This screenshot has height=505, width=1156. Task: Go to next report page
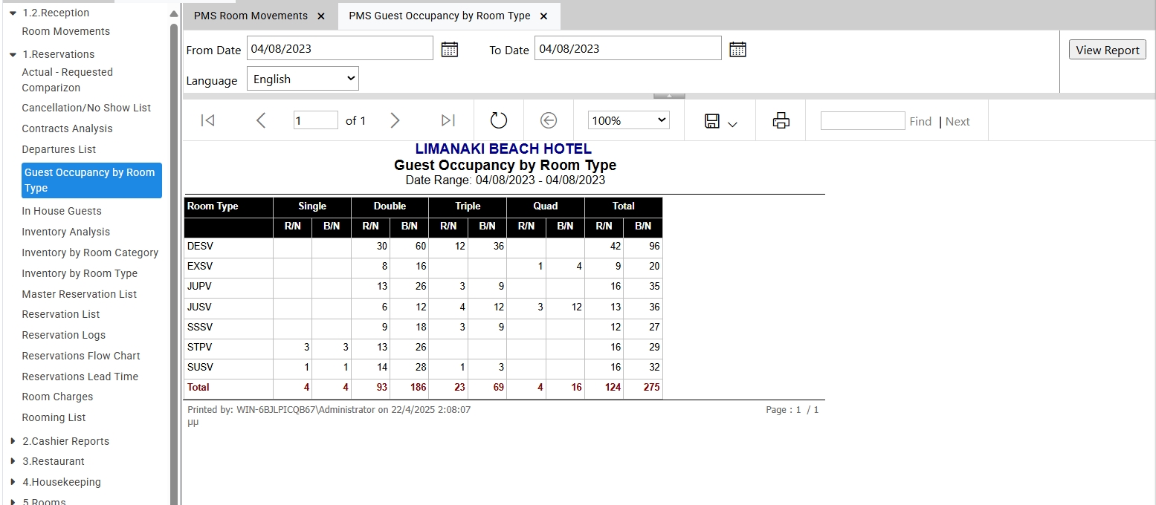[395, 120]
